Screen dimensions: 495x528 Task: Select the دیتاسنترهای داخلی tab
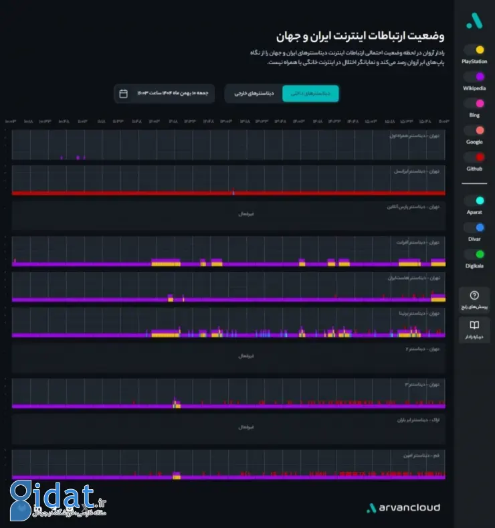click(310, 94)
